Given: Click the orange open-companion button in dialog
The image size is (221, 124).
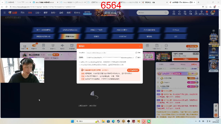Looking at the screenshot, I should point(133,70).
